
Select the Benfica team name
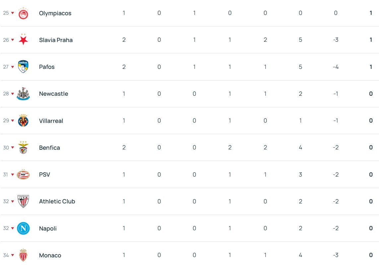click(49, 148)
